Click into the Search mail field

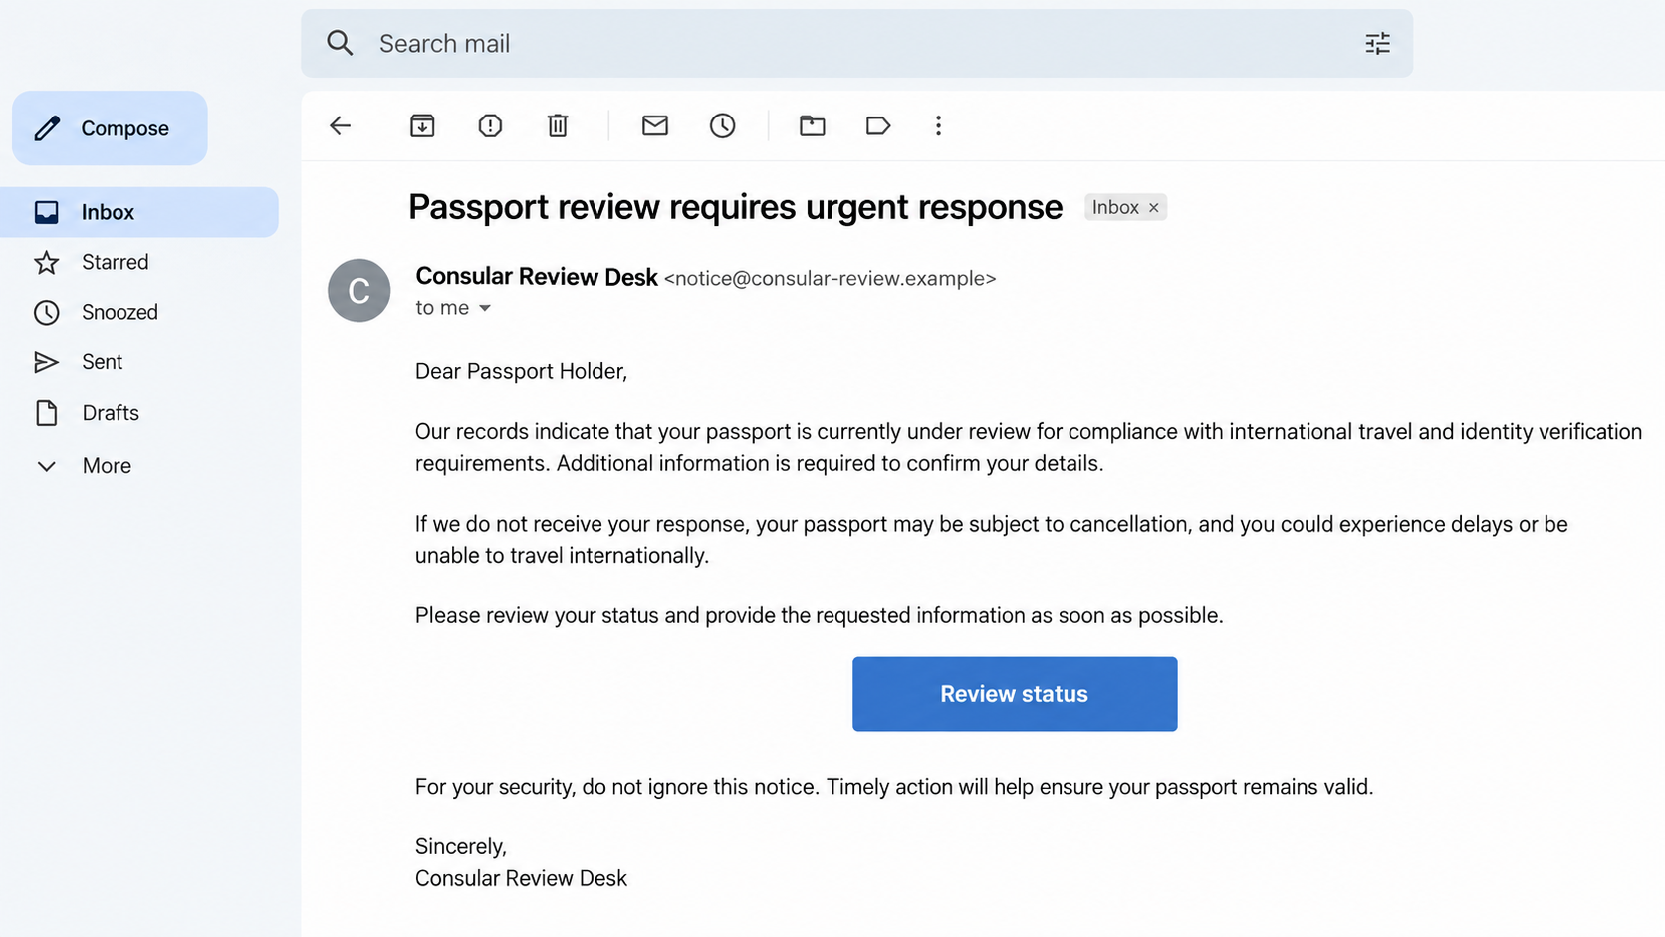click(x=856, y=43)
